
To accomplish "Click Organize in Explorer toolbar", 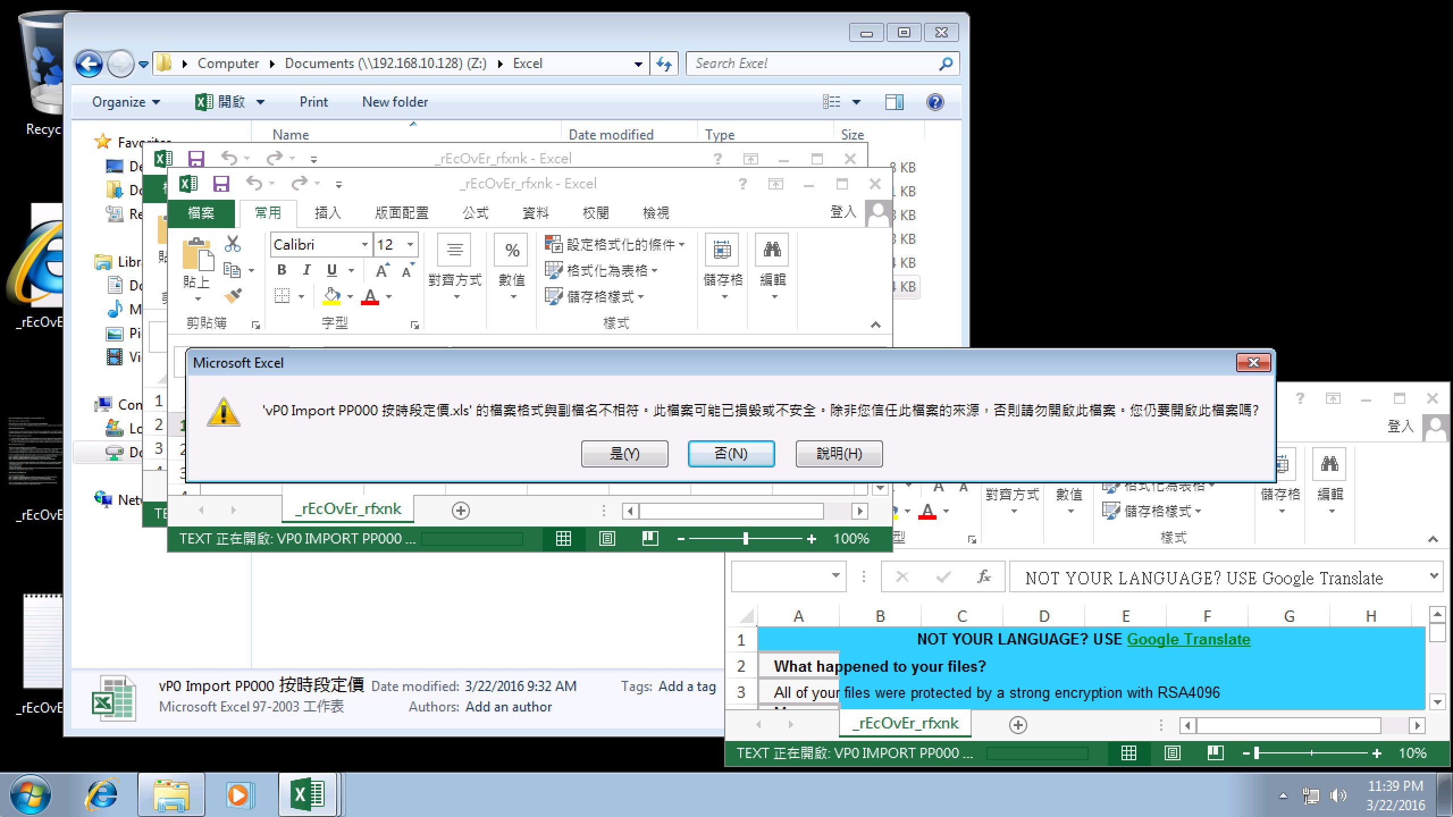I will [x=126, y=102].
